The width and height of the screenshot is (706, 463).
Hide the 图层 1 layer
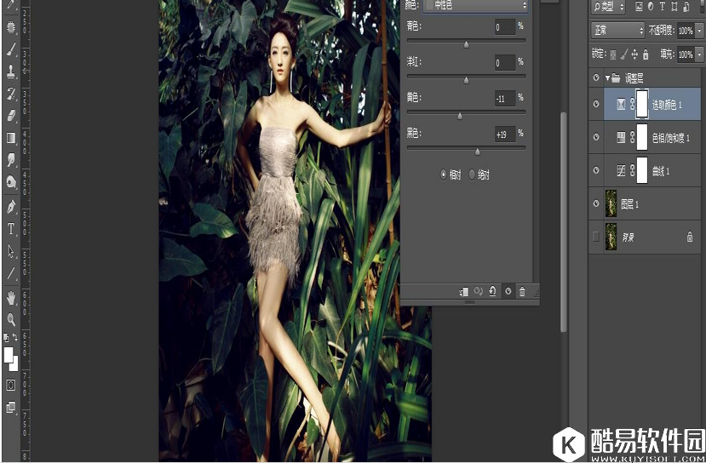(x=596, y=203)
